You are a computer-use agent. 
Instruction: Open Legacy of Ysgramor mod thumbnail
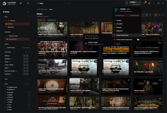[148, 86]
